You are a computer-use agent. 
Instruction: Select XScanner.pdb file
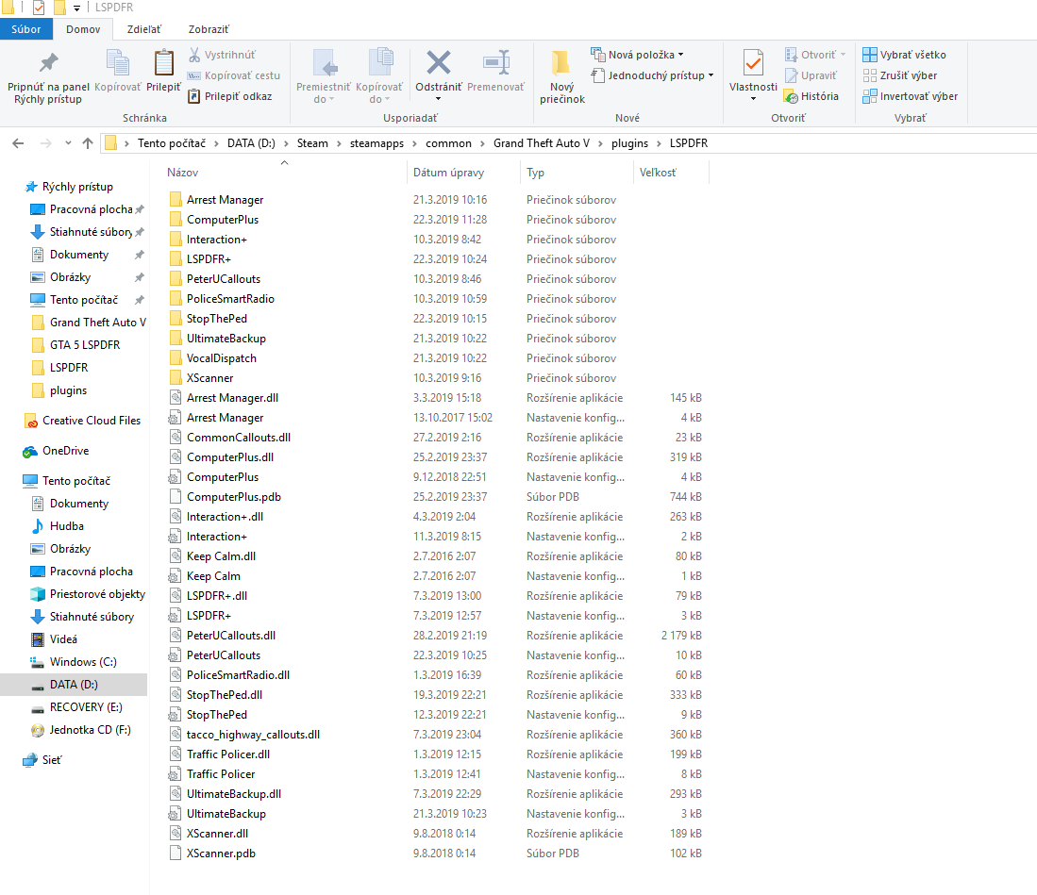[221, 854]
